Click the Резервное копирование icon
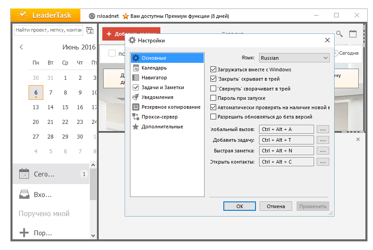Viewport: 373px width, 250px height. [x=136, y=107]
